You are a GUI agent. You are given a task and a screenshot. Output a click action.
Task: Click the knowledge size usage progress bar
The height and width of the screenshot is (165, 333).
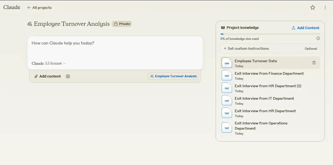pyautogui.click(x=270, y=34)
